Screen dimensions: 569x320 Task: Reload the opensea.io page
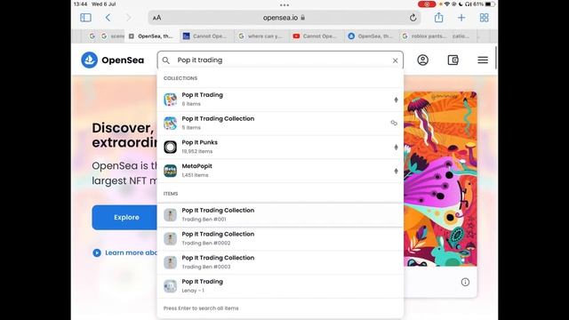pos(413,18)
